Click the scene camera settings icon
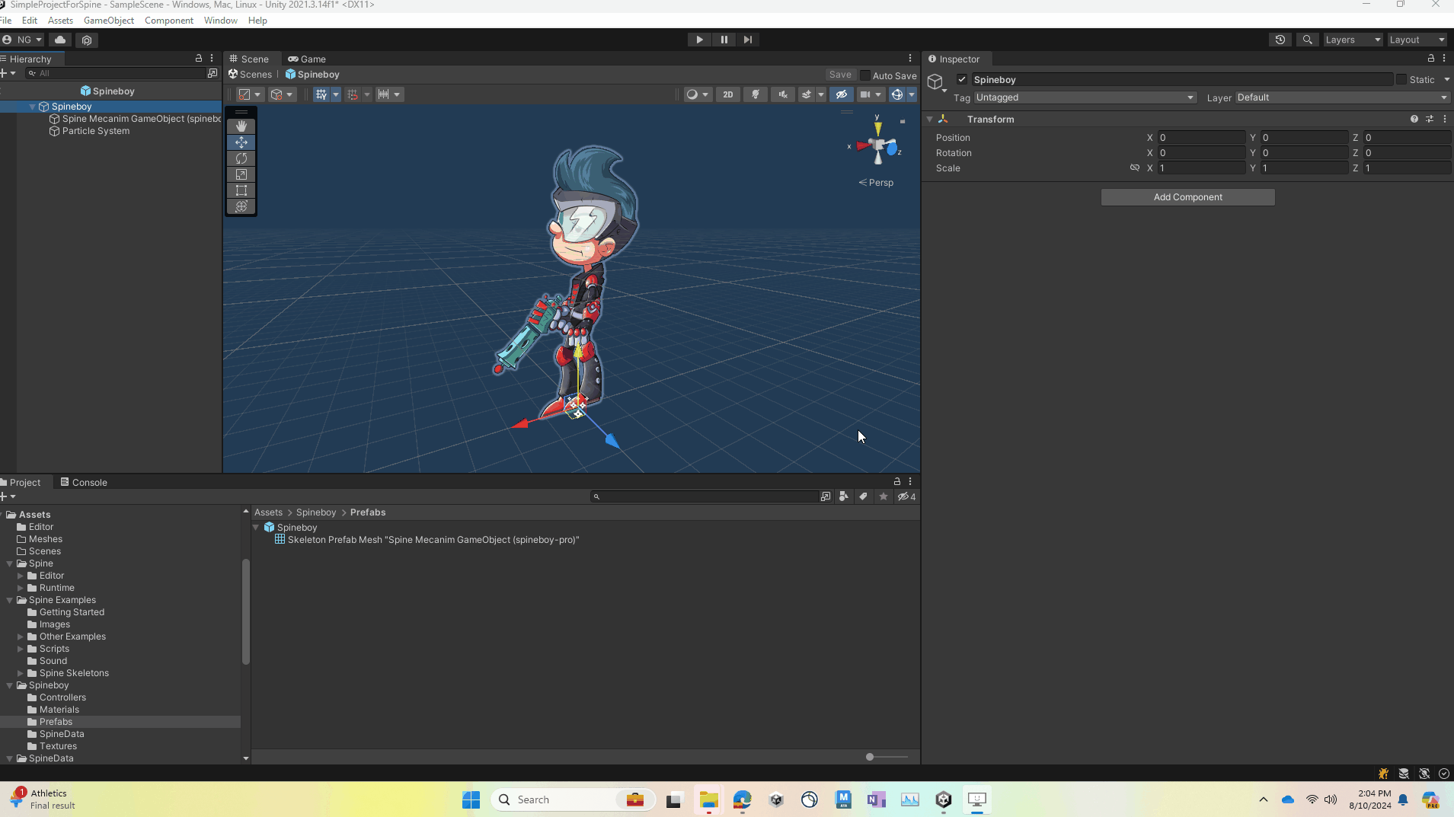 (x=865, y=94)
